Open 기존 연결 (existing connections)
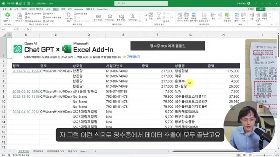 tap(49, 21)
